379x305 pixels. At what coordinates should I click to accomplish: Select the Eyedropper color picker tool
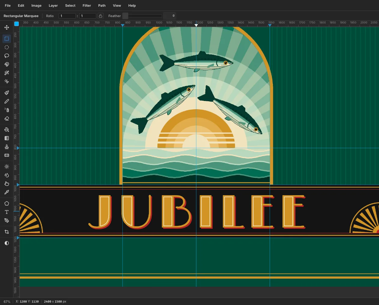pos(7,192)
